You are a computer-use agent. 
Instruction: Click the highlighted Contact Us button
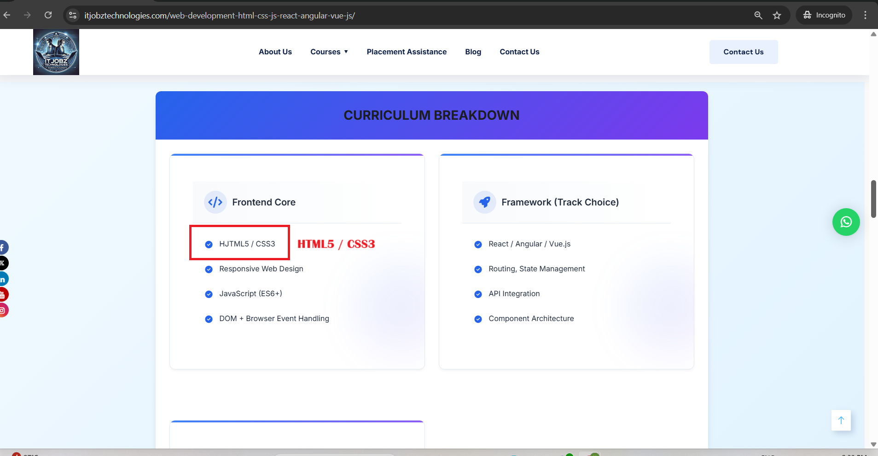[x=743, y=52]
